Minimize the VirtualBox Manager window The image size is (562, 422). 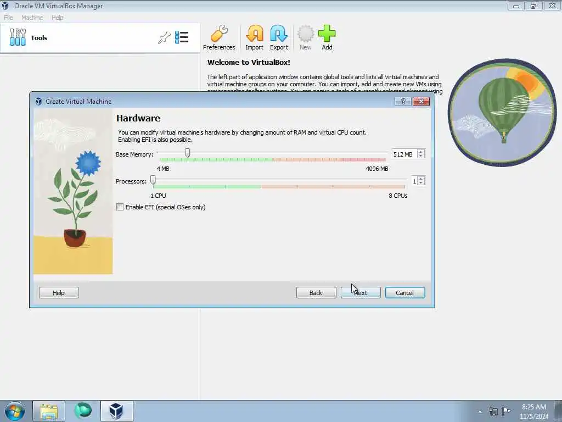pos(516,5)
